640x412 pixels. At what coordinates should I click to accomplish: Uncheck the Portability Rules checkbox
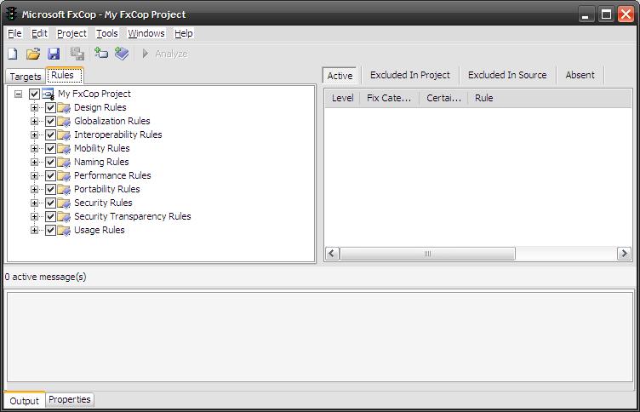(x=50, y=190)
